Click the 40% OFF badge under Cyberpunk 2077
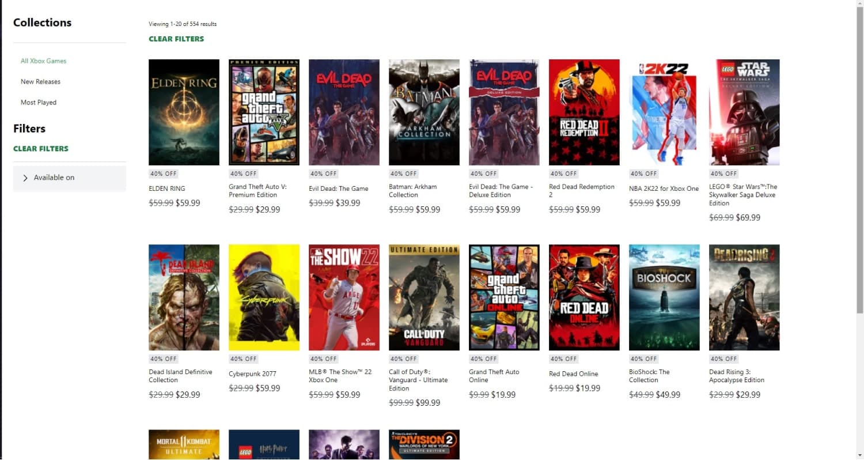Image resolution: width=864 pixels, height=460 pixels. [244, 359]
